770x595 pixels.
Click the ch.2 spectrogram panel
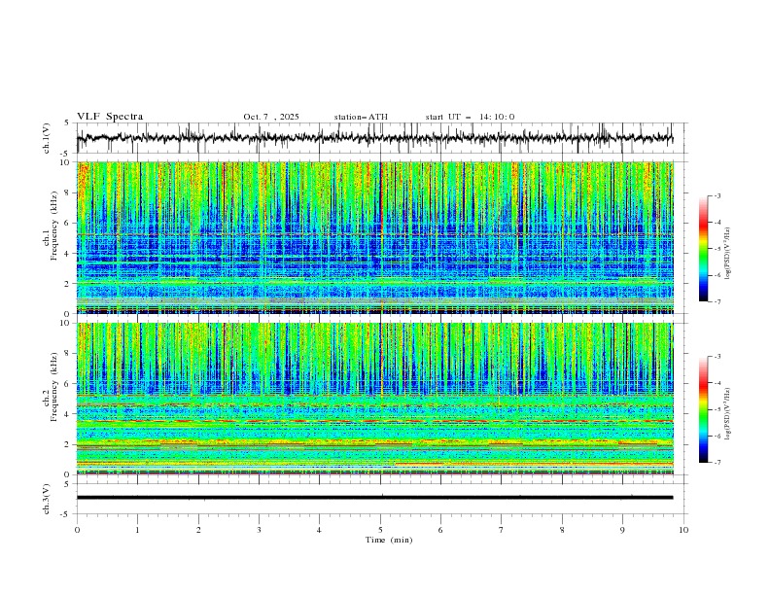374,399
